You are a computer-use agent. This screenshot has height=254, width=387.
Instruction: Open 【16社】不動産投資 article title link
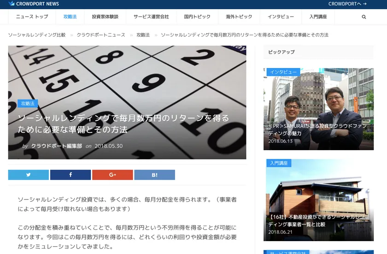click(x=317, y=221)
